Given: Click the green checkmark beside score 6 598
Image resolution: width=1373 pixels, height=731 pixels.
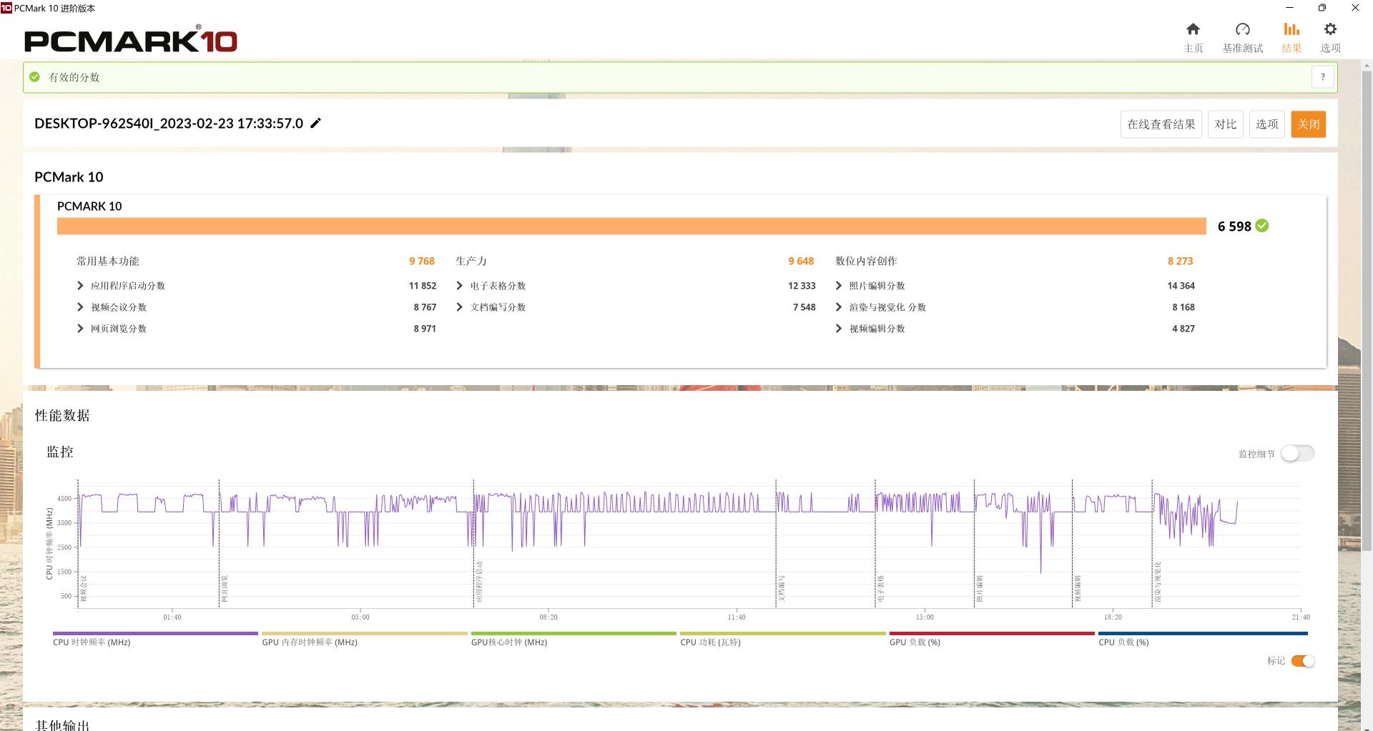Looking at the screenshot, I should pos(1262,226).
